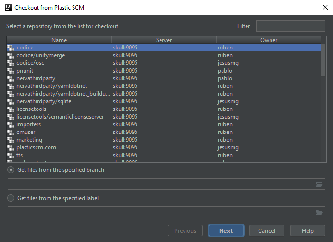Select the codice/osc repository name
The height and width of the screenshot is (242, 333).
[x=30, y=63]
